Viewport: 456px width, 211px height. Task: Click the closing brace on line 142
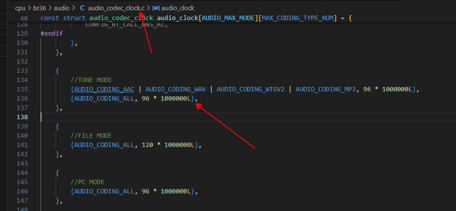coord(58,154)
